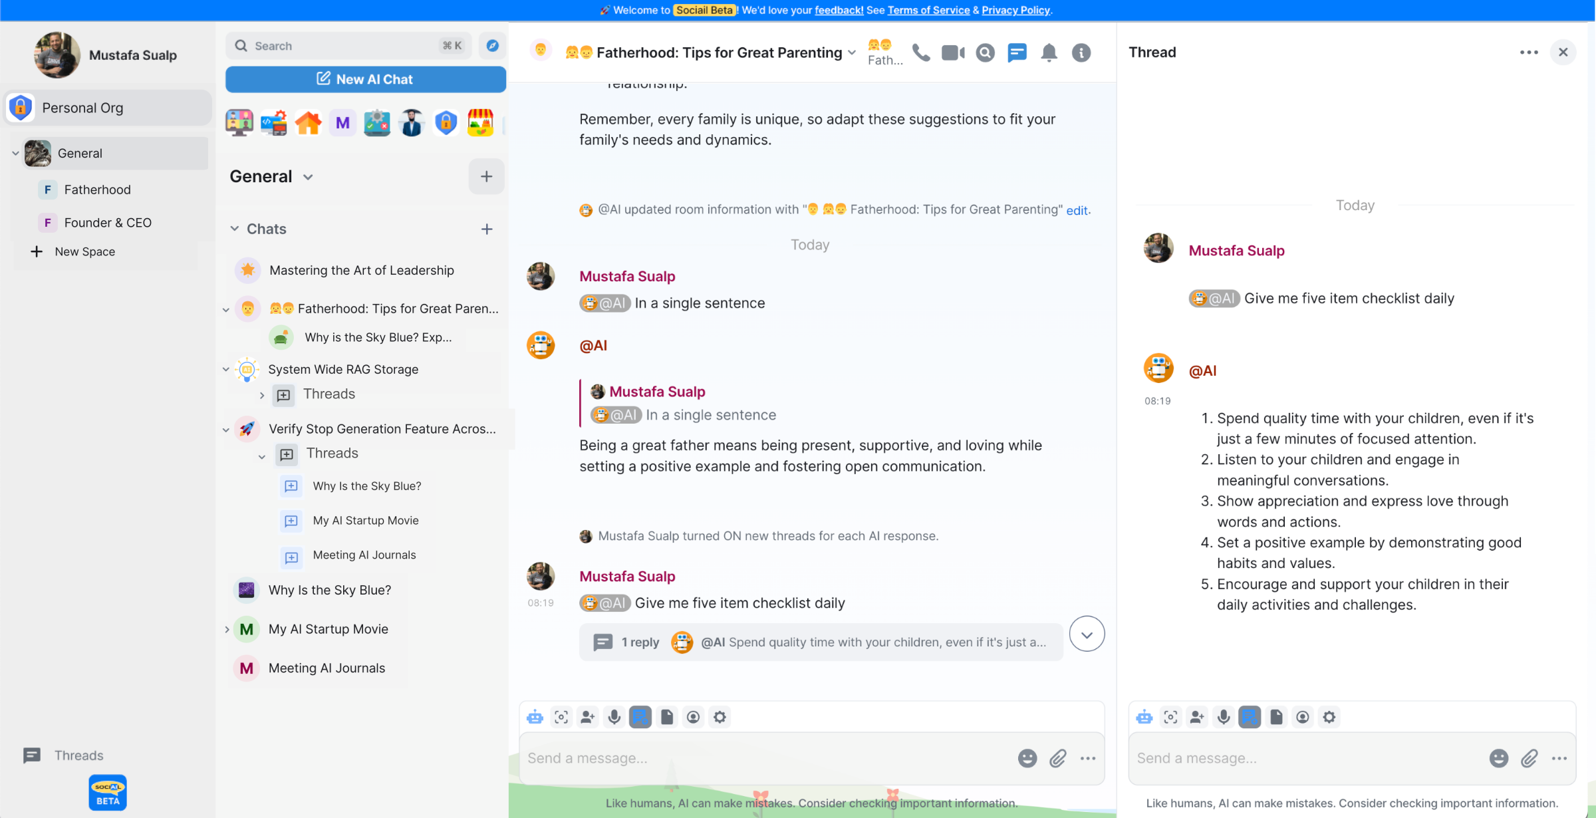Click edit link on room information update
Viewport: 1596px width, 818px height.
(x=1077, y=210)
